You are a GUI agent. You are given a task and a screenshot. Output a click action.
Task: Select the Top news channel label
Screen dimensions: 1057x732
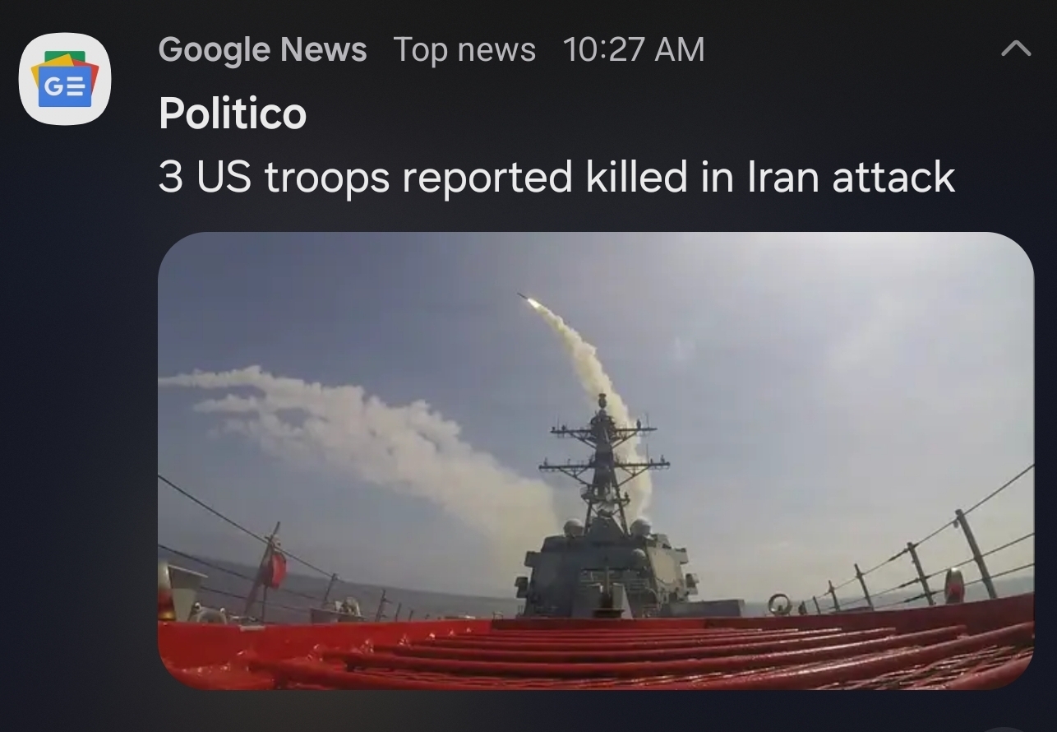click(464, 49)
